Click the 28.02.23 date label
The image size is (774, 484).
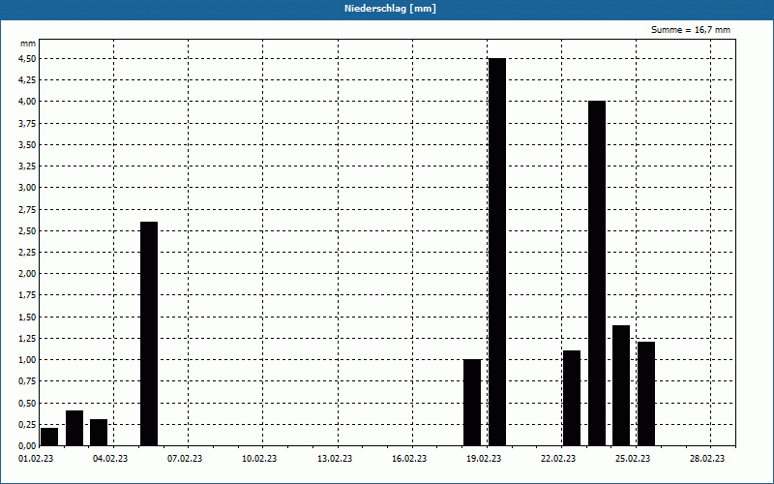tap(707, 459)
